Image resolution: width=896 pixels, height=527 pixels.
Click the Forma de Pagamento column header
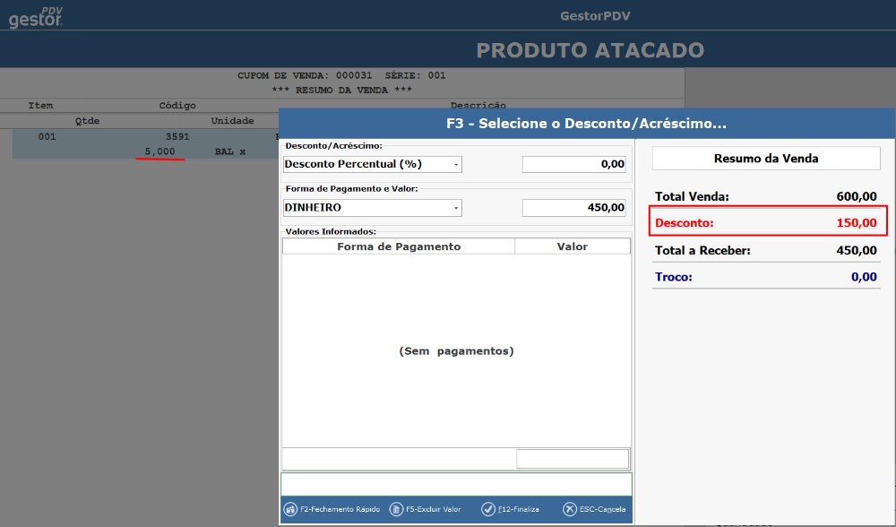(399, 246)
